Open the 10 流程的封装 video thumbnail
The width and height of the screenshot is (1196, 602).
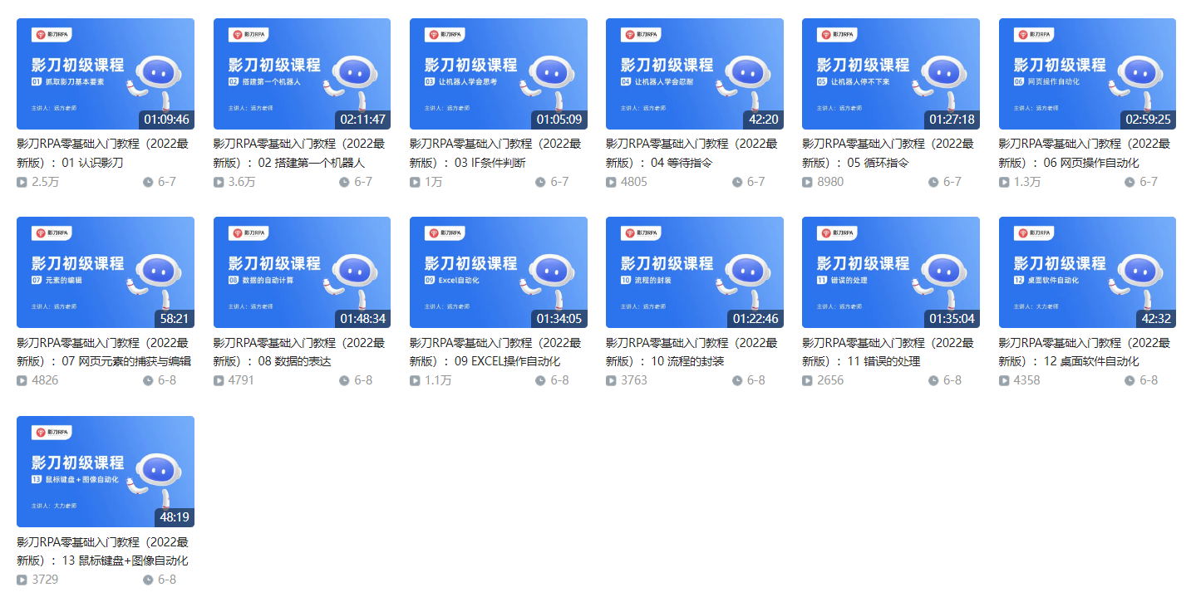point(695,272)
